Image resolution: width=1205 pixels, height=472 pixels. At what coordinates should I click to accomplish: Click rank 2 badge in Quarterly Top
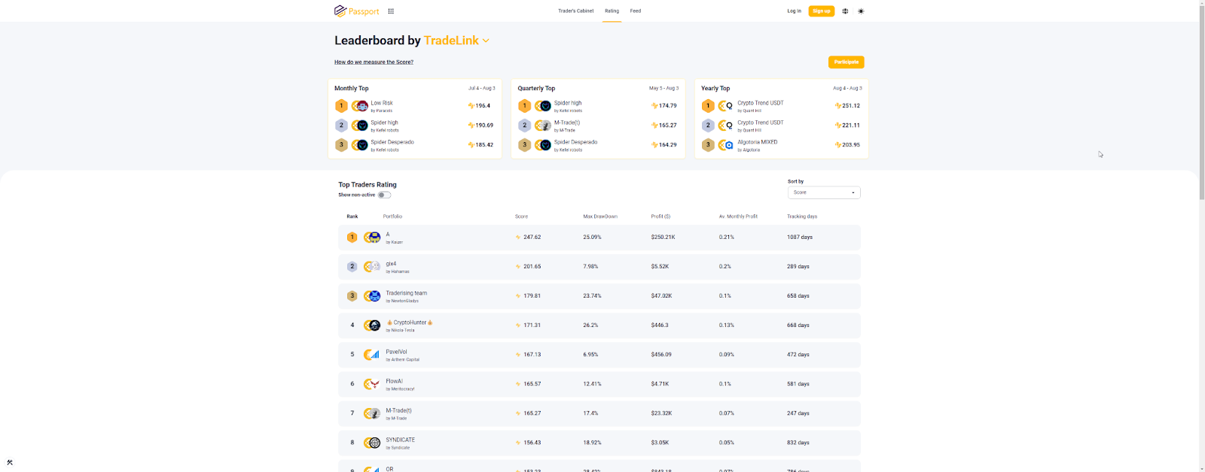click(525, 126)
